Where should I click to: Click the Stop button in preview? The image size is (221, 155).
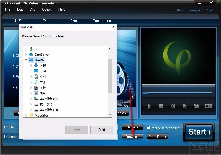[x=161, y=106]
